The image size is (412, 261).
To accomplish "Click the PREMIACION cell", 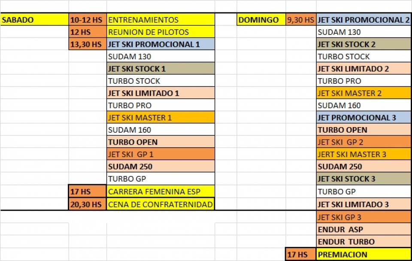I will point(364,255).
